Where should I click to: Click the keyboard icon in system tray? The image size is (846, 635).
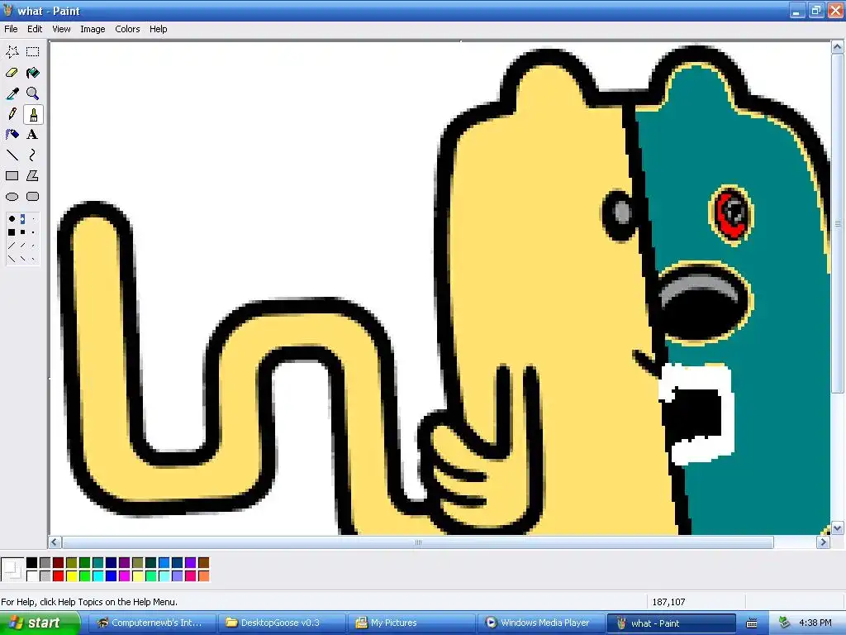752,623
